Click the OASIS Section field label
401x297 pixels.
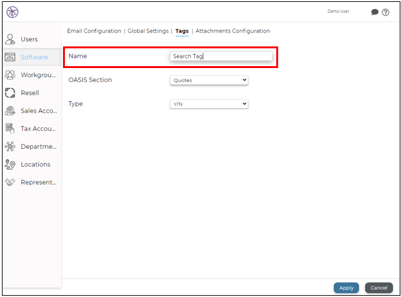(x=90, y=79)
